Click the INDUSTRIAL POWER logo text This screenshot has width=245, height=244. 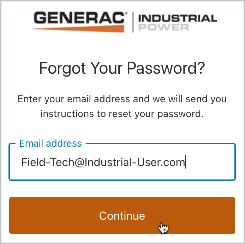[x=177, y=22]
